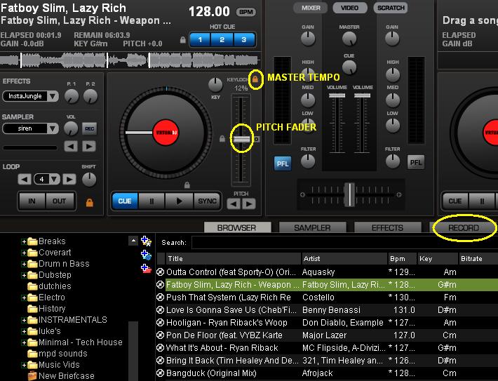Screen dimensions: 498x381
Task: Click hot cue button 3
Action: pos(244,40)
